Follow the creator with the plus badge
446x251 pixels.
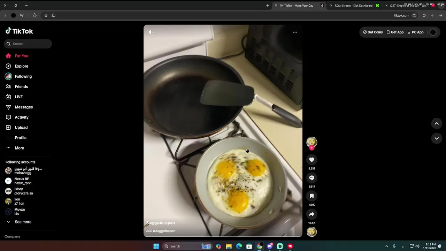coord(312,148)
